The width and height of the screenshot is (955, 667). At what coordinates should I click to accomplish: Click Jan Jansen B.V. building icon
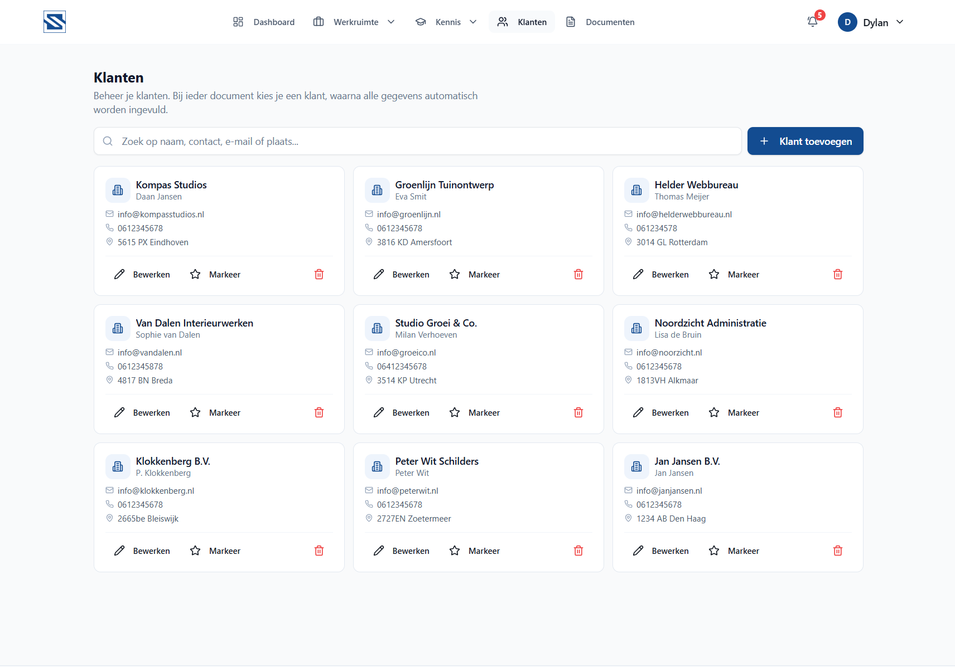point(636,466)
